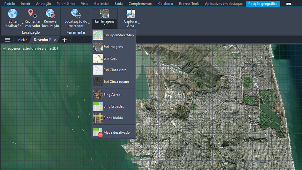Image resolution: width=302 pixels, height=170 pixels.
Task: Click the Mapa desativado icon
Action: pos(98,132)
